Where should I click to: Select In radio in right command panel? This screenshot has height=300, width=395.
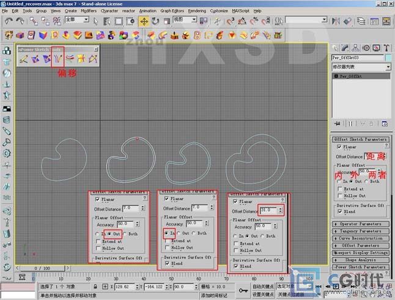tap(339, 181)
